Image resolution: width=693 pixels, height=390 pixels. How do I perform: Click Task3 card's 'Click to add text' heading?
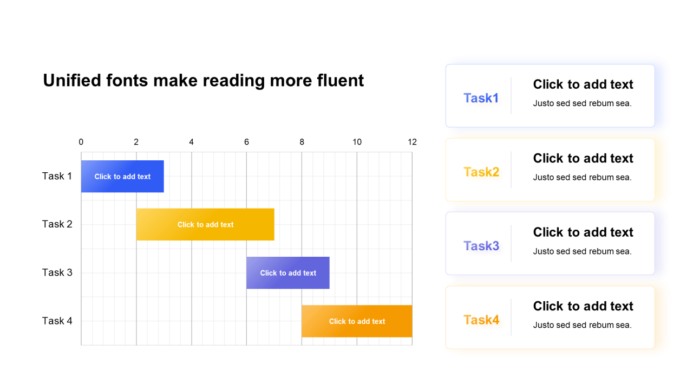[583, 232]
